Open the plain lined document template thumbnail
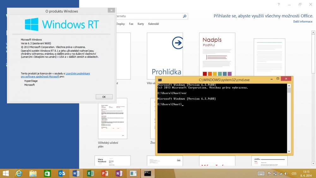This screenshot has width=316, height=178. coord(270,57)
